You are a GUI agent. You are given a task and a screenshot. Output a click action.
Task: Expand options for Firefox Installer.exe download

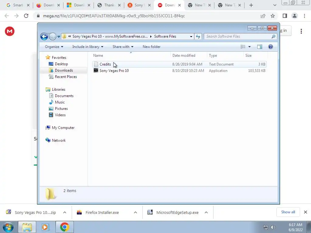135,212
